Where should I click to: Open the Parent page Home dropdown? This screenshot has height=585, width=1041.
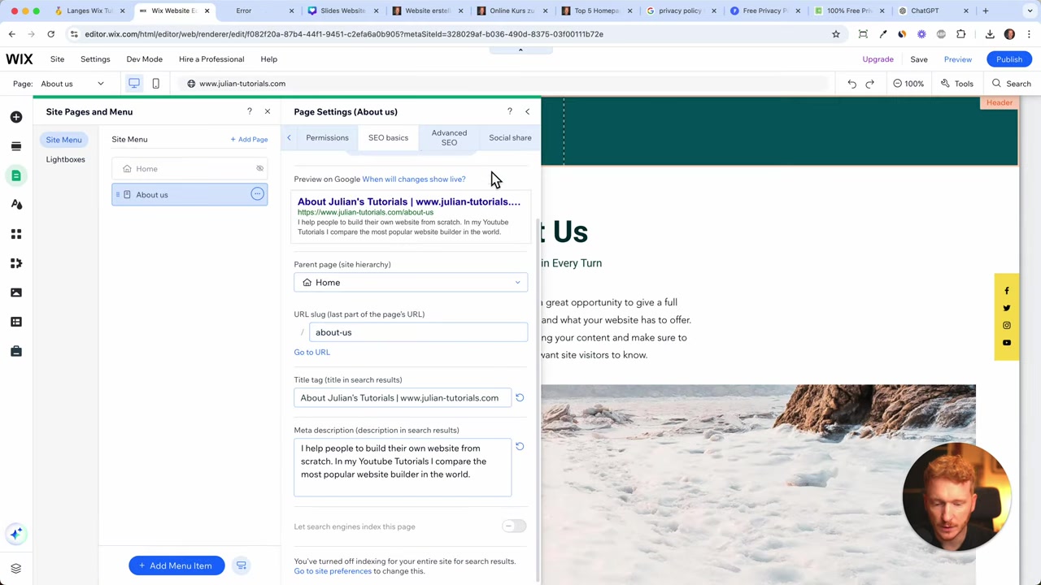tap(411, 282)
